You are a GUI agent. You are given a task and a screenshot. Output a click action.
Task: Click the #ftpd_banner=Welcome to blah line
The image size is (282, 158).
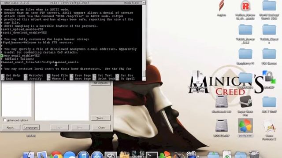point(37,43)
